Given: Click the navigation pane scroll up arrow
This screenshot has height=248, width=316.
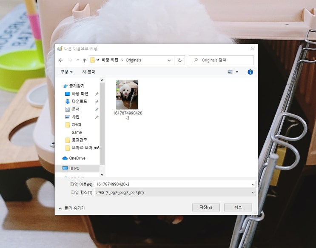Looking at the screenshot, I should (102, 80).
